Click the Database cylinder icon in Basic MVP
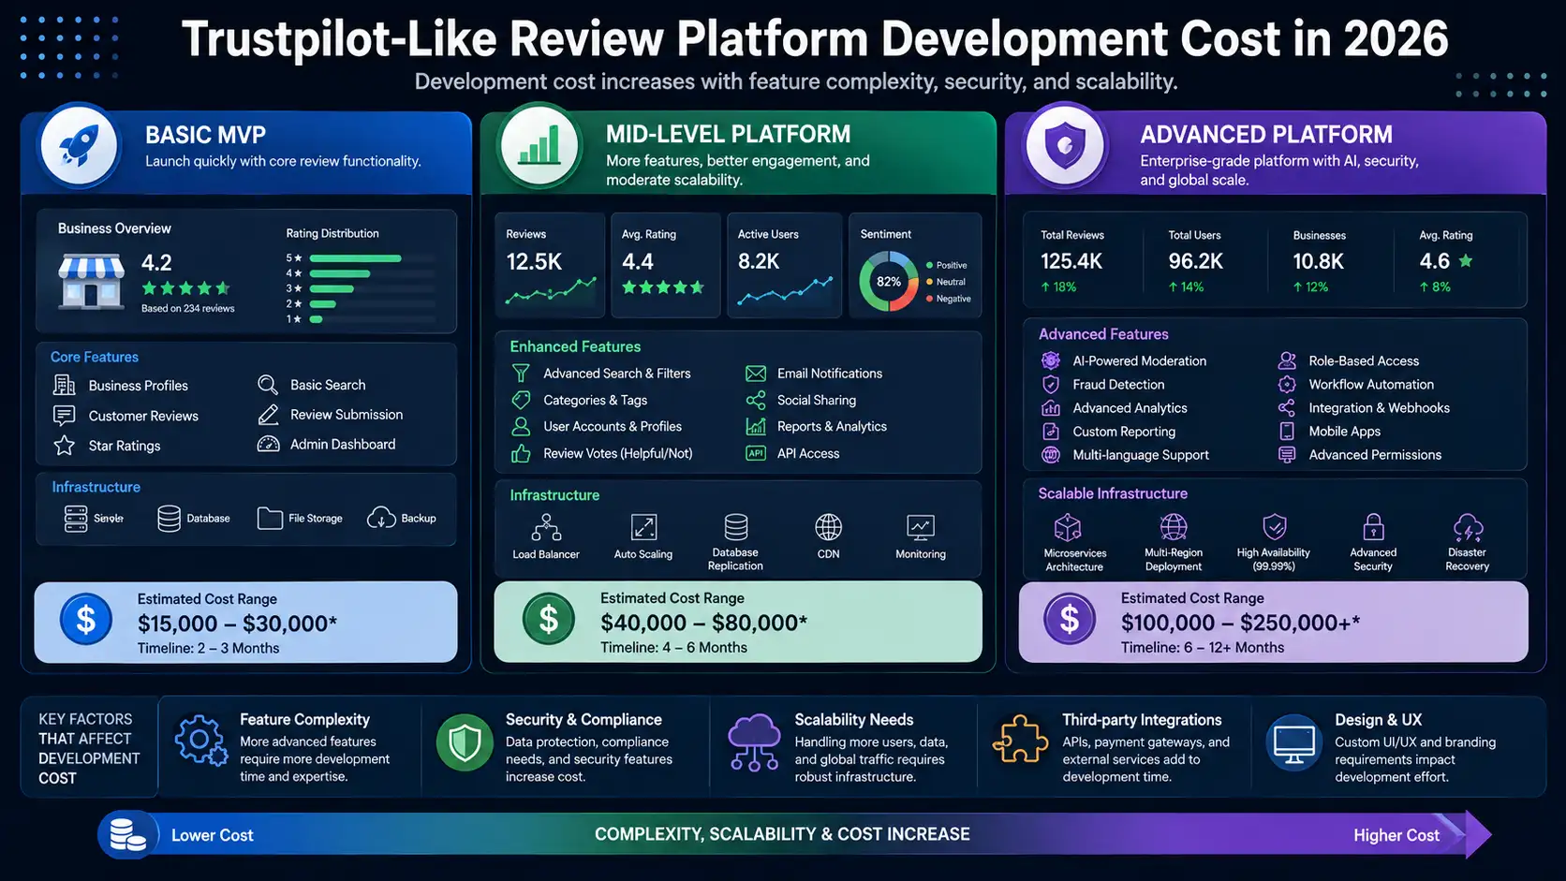This screenshot has height=881, width=1566. (x=169, y=518)
